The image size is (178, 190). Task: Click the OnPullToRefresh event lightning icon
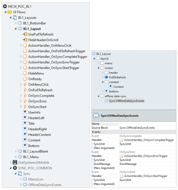click(25, 90)
